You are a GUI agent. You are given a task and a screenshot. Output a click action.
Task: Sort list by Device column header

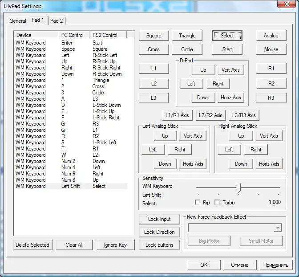point(36,35)
